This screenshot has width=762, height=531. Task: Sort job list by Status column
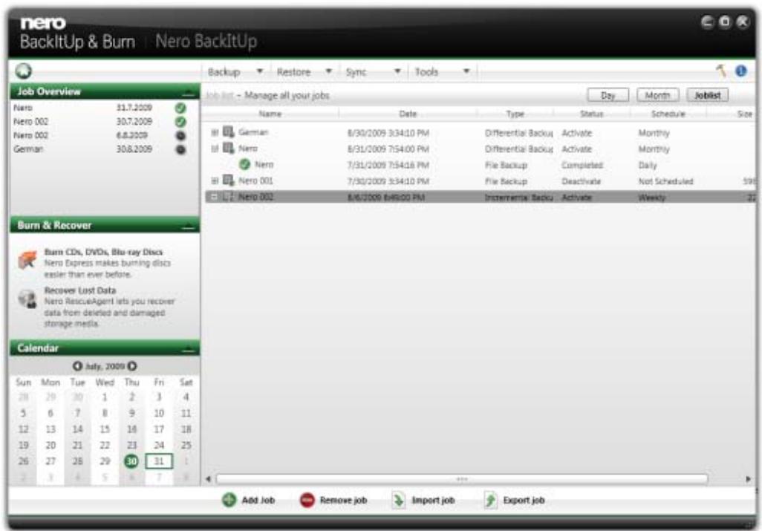591,114
